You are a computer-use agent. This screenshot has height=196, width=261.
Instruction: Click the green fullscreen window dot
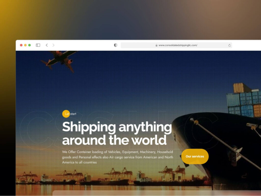pos(30,45)
